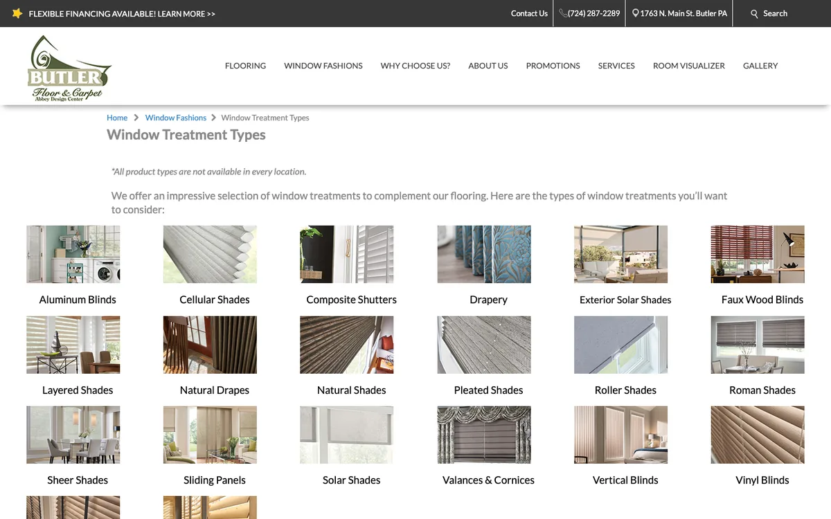Click the Roller Shades text label
The height and width of the screenshot is (519, 831).
[x=625, y=390]
